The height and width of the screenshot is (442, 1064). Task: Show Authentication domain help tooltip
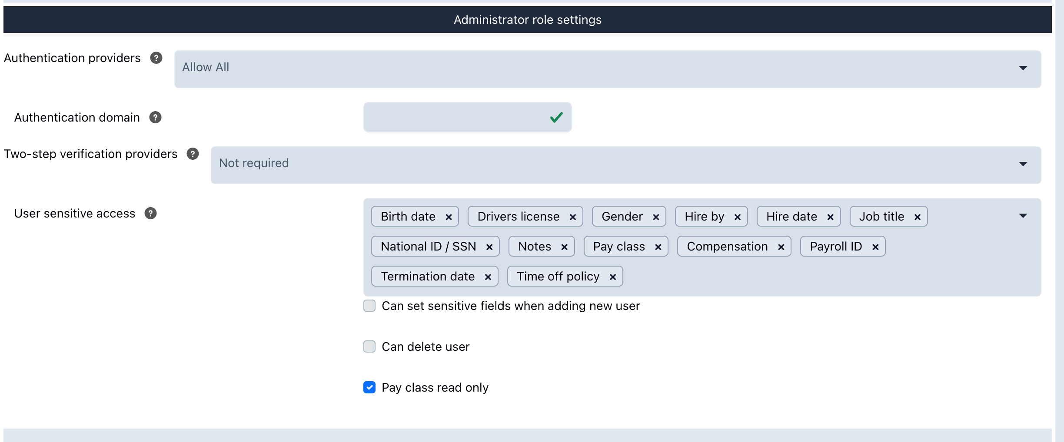click(x=155, y=117)
